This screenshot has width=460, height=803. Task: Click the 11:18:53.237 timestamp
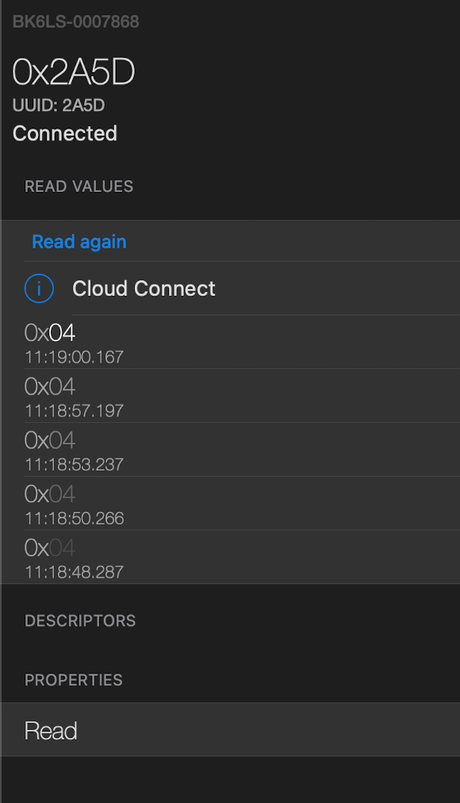pos(75,464)
